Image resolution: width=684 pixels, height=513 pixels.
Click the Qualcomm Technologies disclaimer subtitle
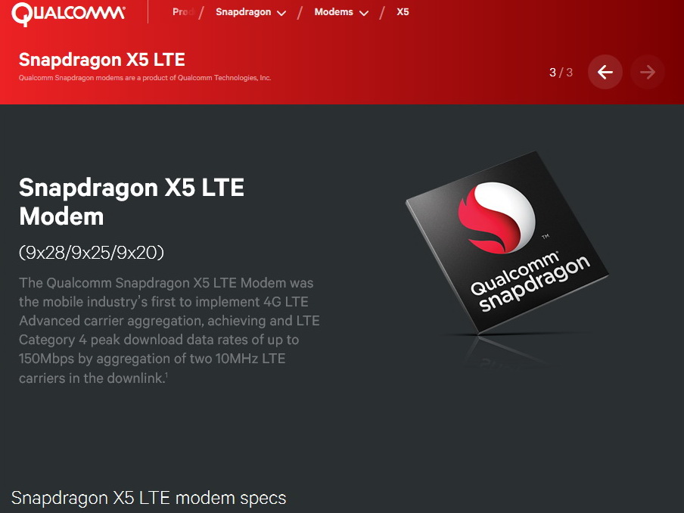(145, 78)
